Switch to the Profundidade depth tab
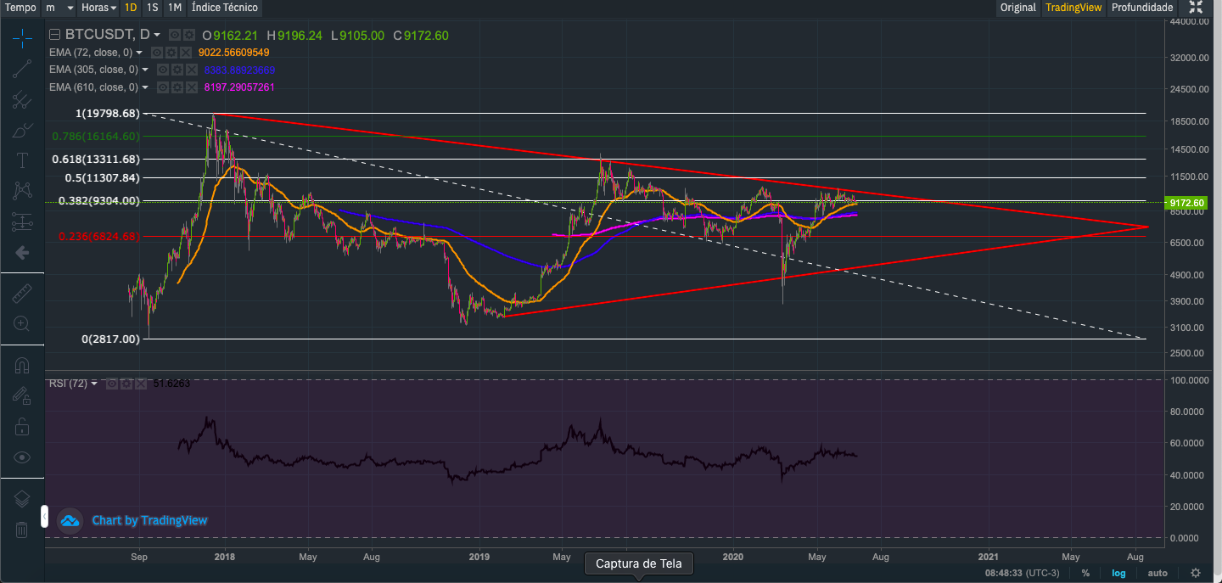 tap(1142, 8)
